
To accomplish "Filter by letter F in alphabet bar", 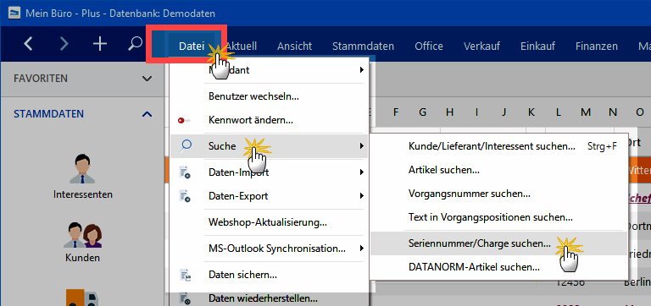I will tap(396, 112).
